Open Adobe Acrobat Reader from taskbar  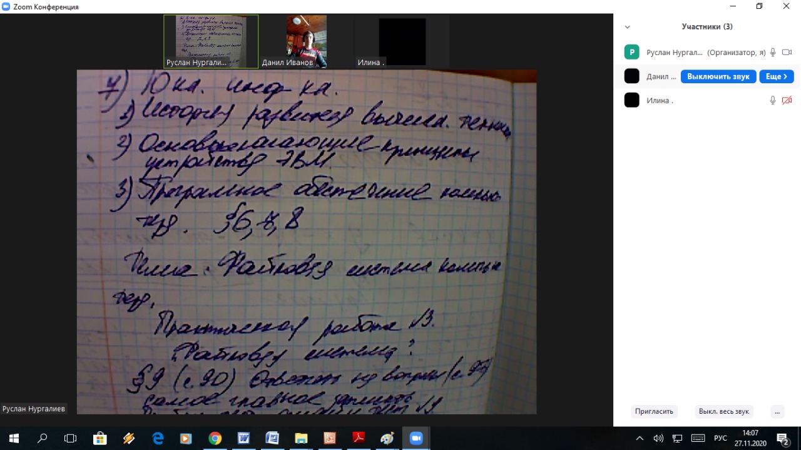358,438
